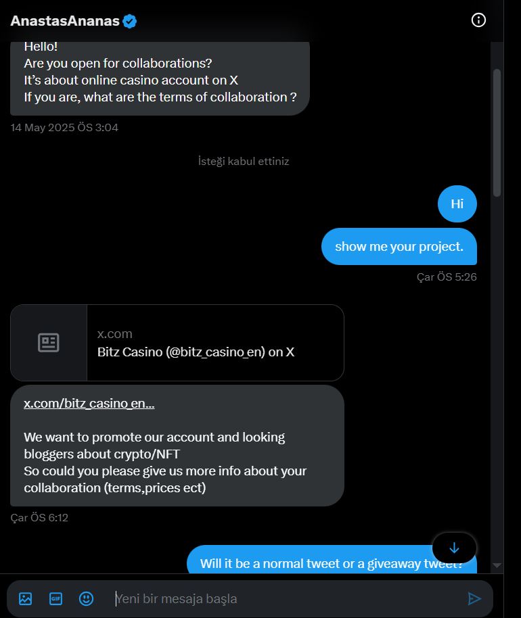This screenshot has width=521, height=618.
Task: Open Bitz Casino link preview card
Action: [177, 343]
